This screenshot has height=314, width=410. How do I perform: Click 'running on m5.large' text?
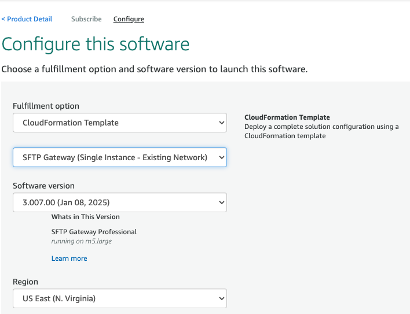point(82,241)
